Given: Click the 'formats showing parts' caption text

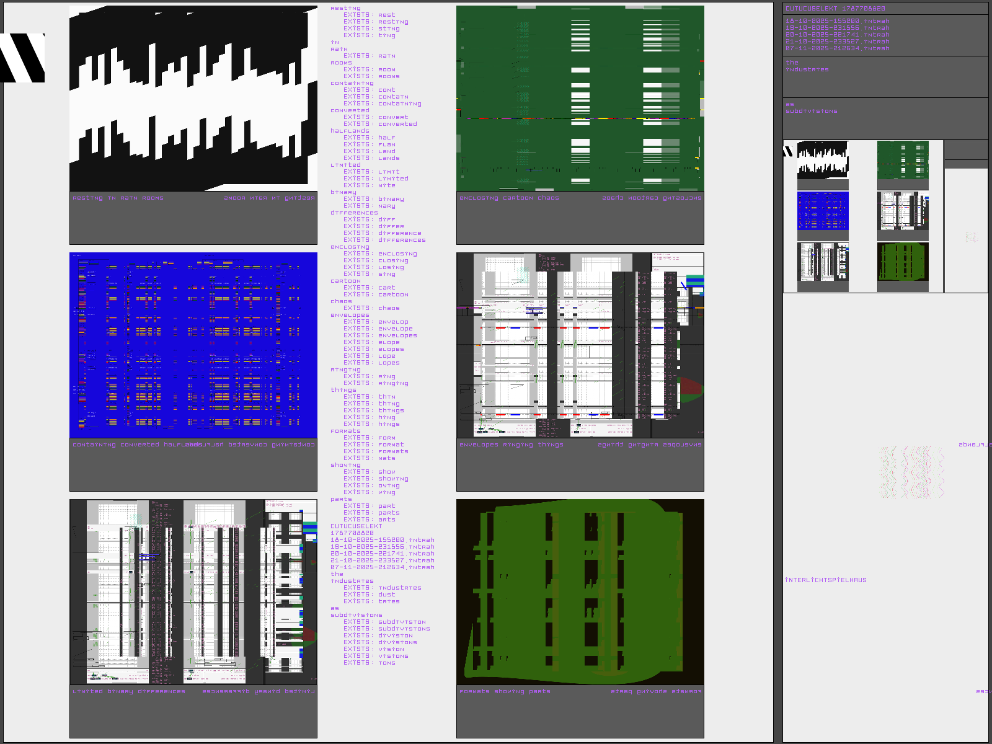Looking at the screenshot, I should click(x=505, y=691).
